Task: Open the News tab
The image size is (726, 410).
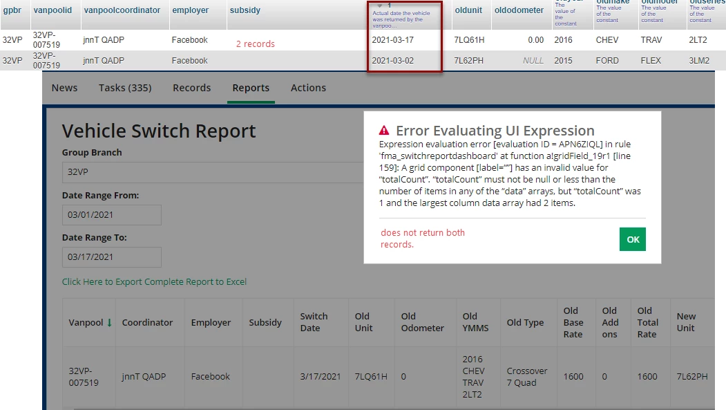Action: pyautogui.click(x=64, y=88)
